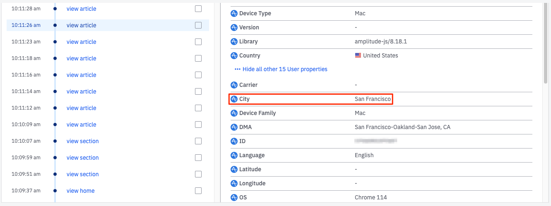Click Amplitude icon next to Country
The width and height of the screenshot is (551, 206).
(234, 55)
